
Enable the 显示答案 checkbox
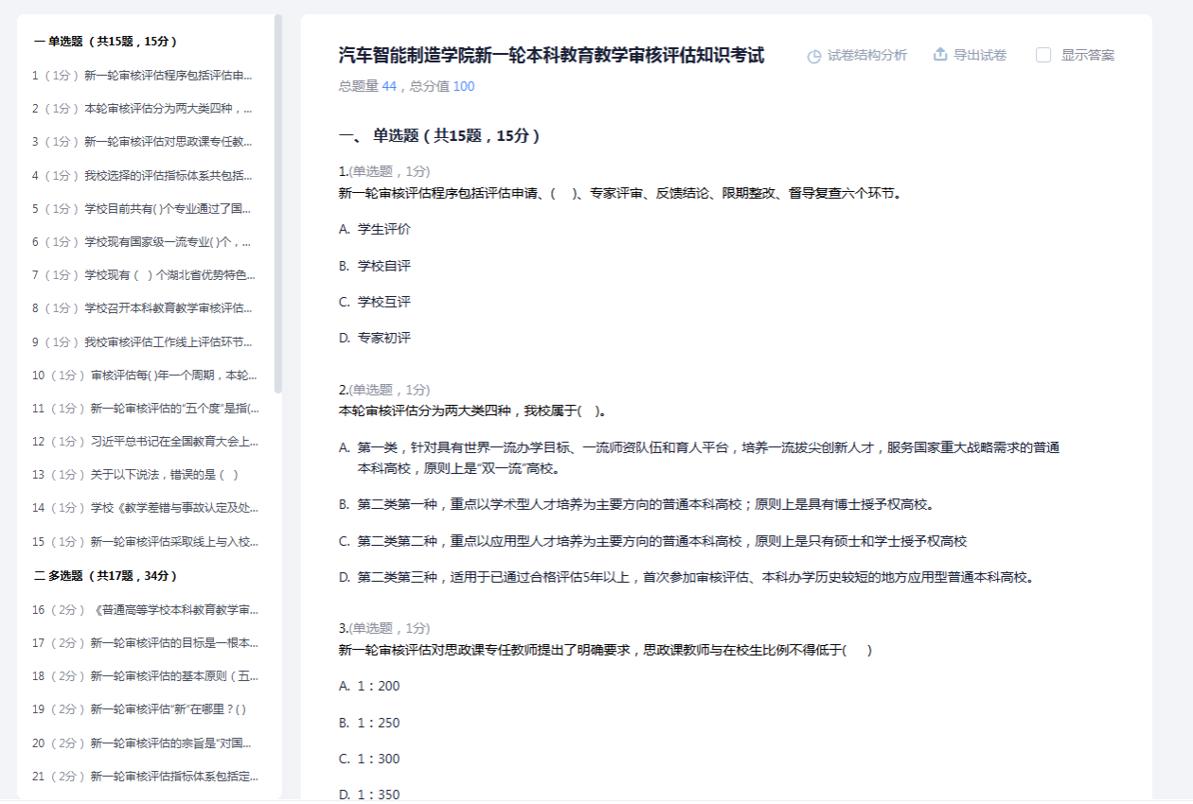coord(1043,55)
